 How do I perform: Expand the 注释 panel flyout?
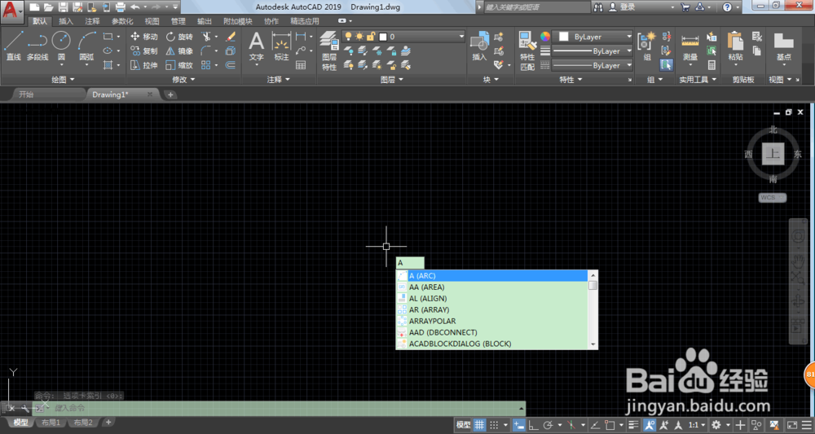click(x=279, y=80)
